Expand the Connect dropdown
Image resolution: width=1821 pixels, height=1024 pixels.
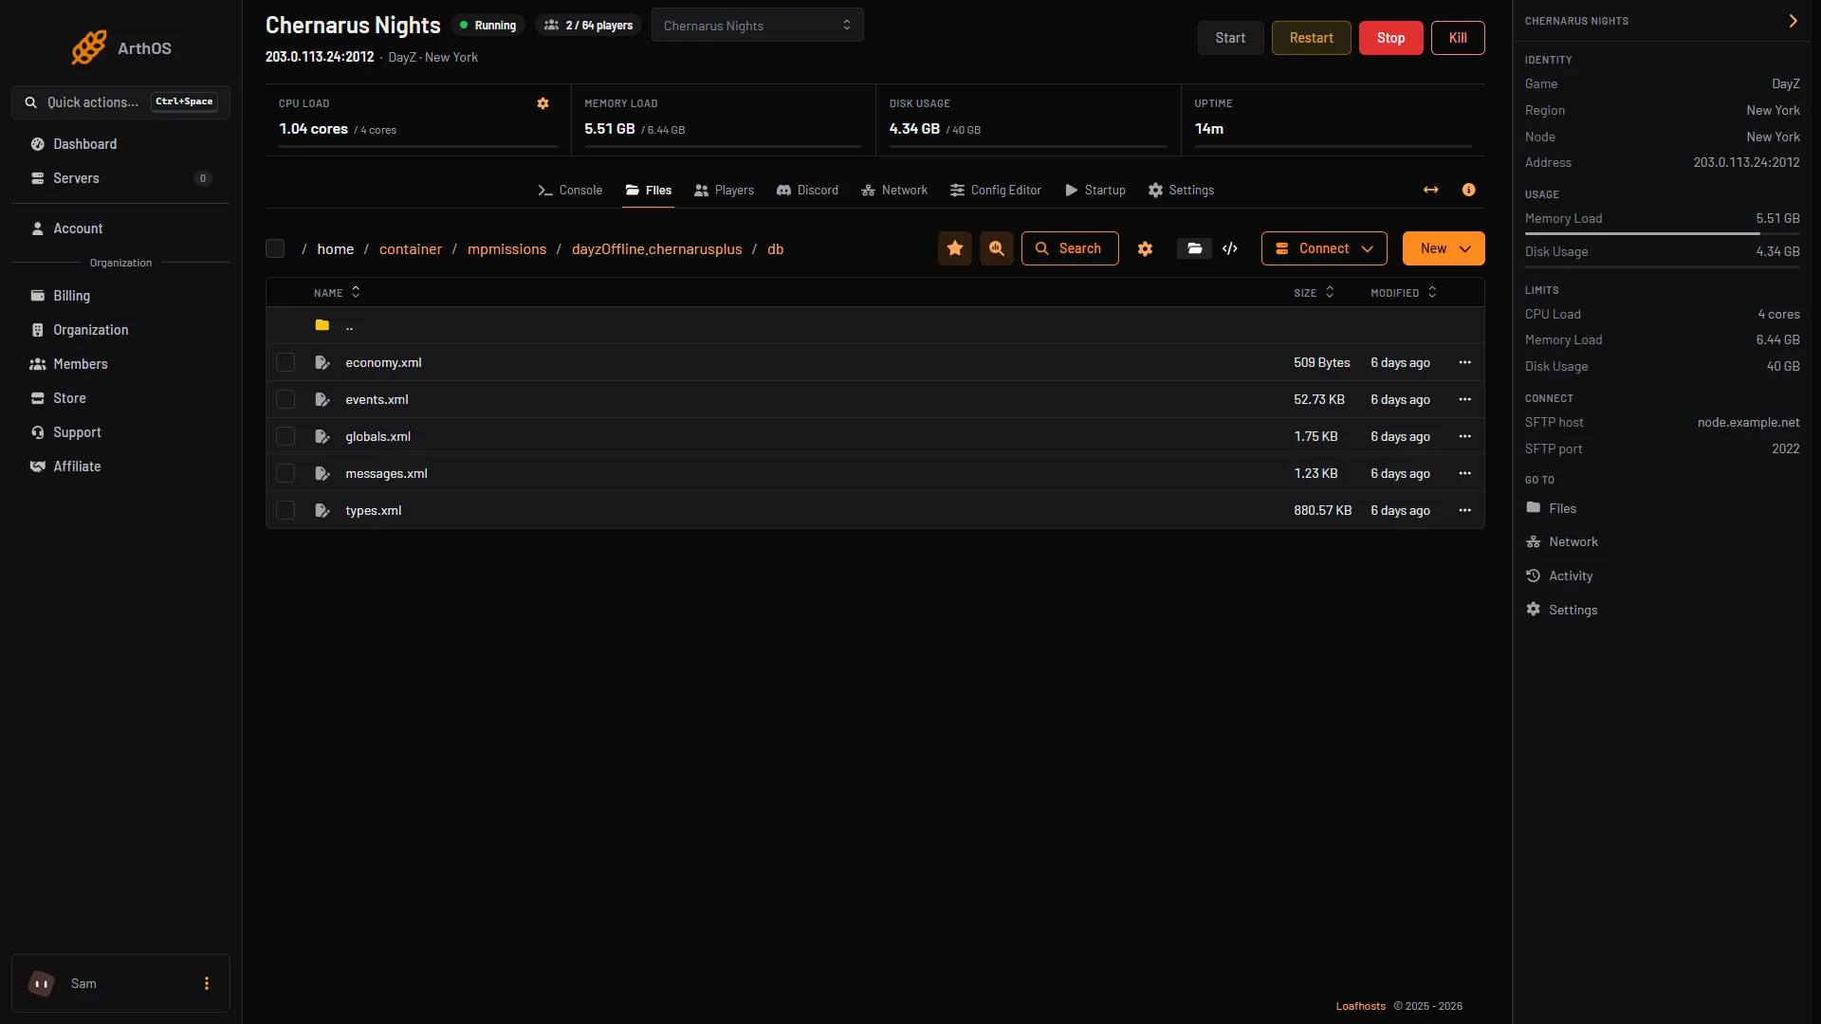[1324, 248]
